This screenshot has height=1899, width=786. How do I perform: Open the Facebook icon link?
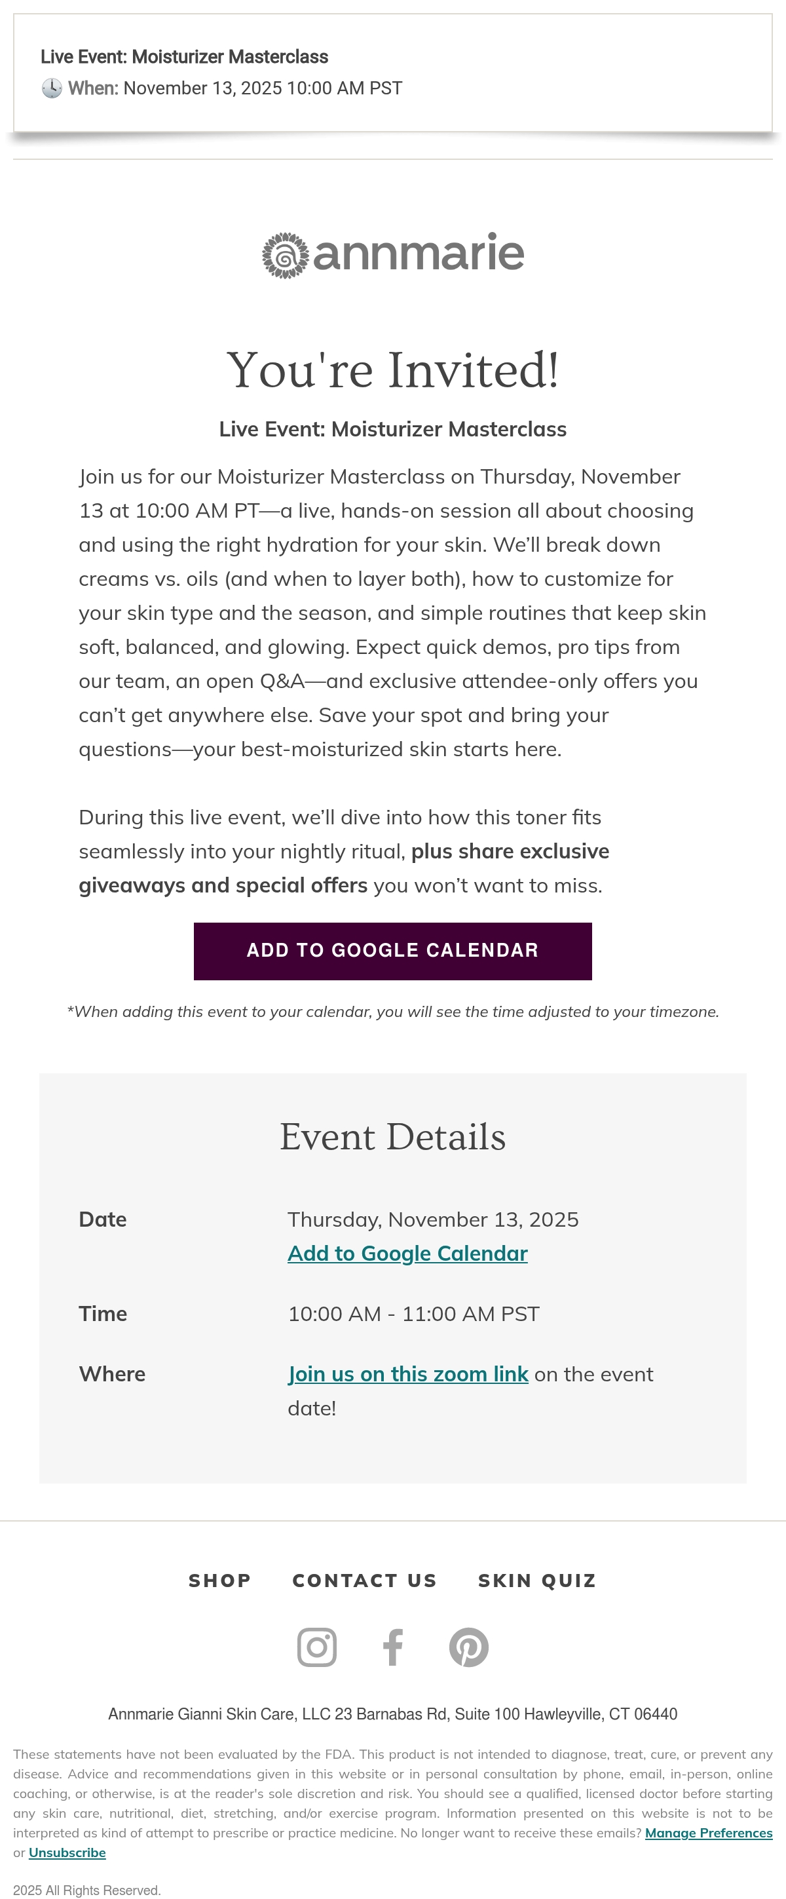click(x=392, y=1647)
